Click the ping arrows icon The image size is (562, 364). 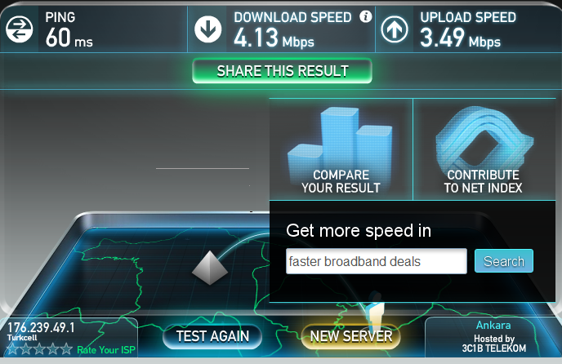pyautogui.click(x=20, y=29)
